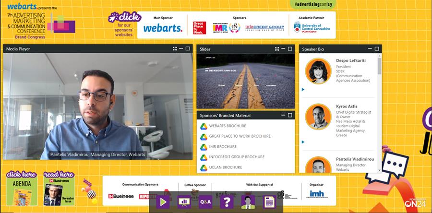Click the Drive icon beside UCLAN BROCHURE

(x=204, y=167)
